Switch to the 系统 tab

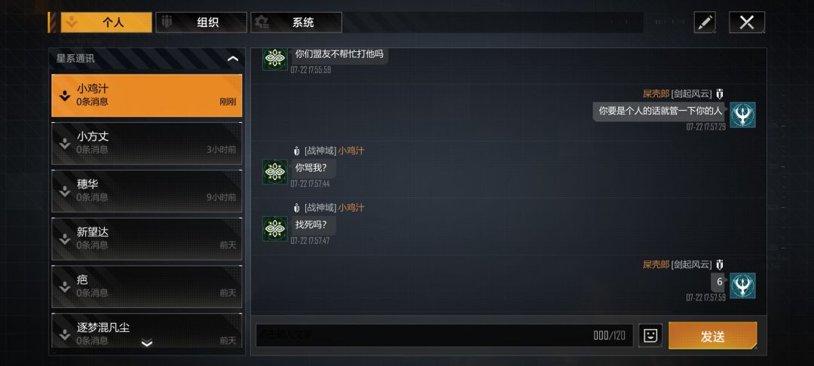pyautogui.click(x=296, y=23)
